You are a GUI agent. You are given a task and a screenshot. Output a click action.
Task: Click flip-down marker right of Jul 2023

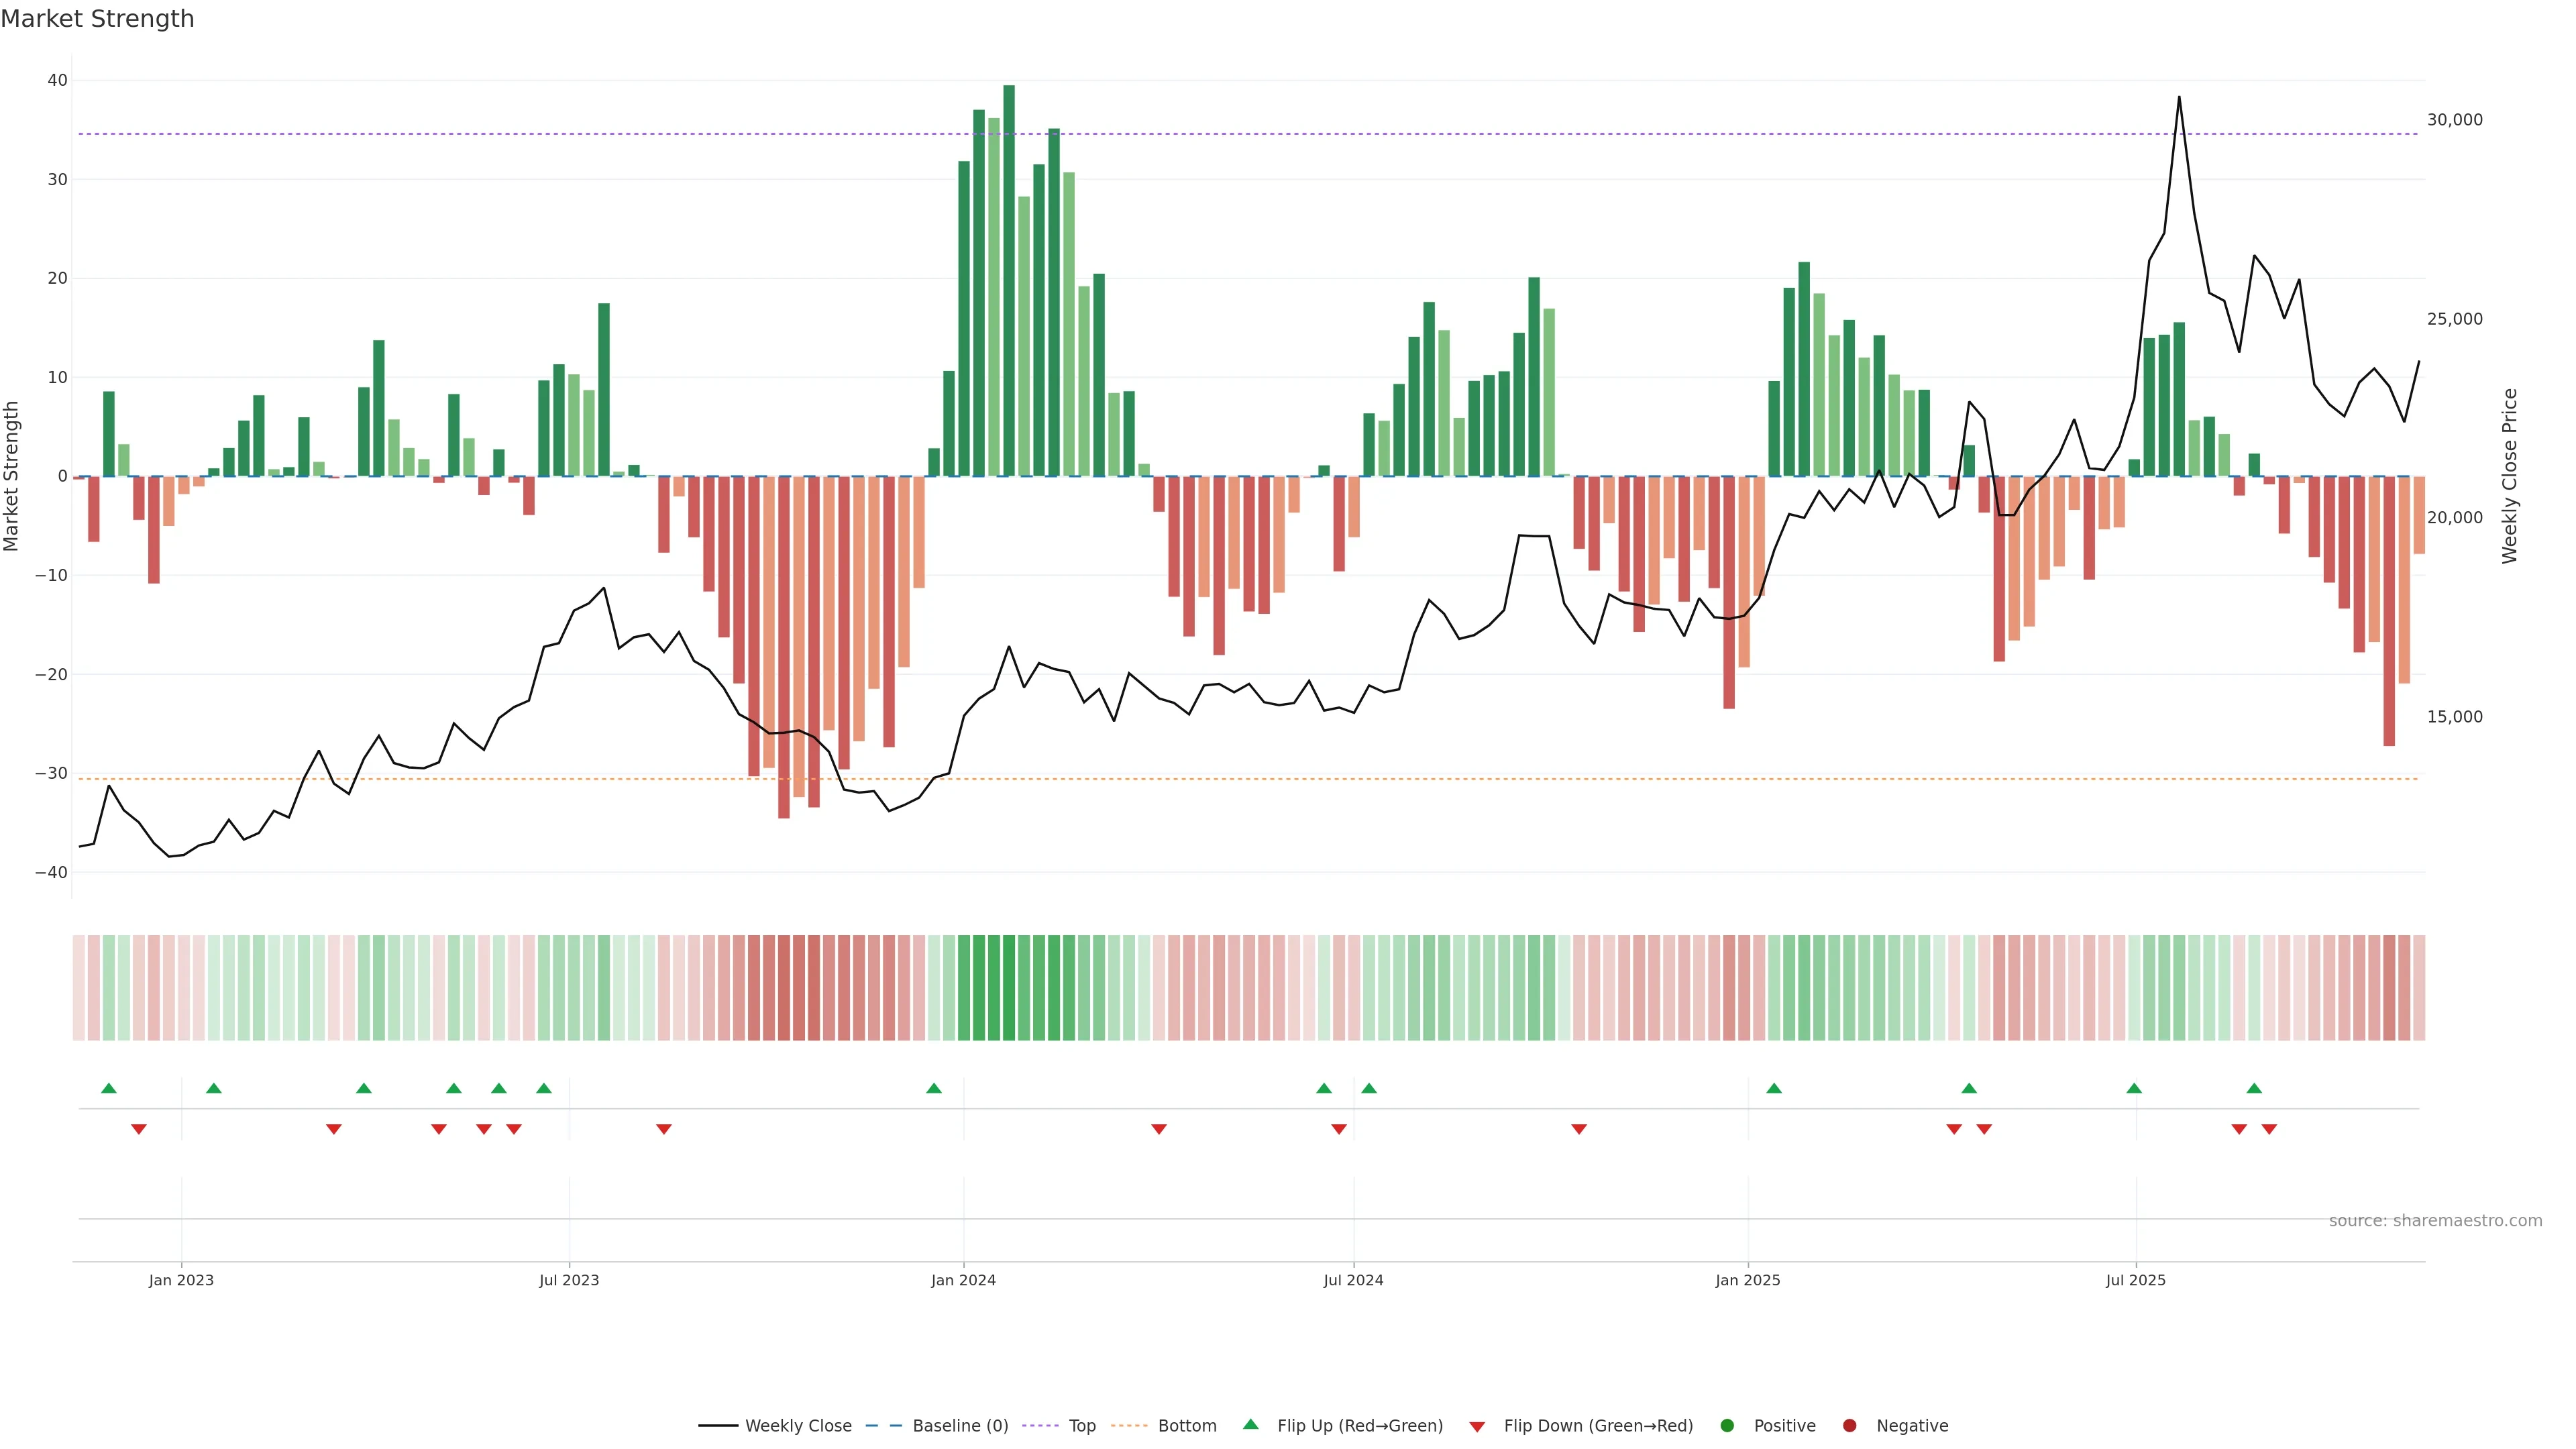click(664, 1129)
